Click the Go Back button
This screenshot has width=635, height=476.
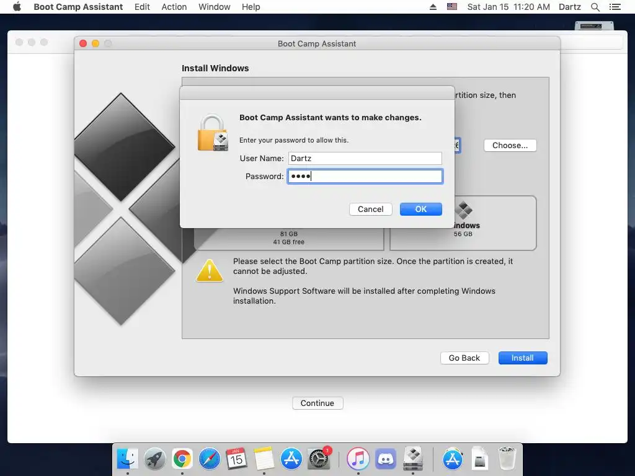coord(464,358)
